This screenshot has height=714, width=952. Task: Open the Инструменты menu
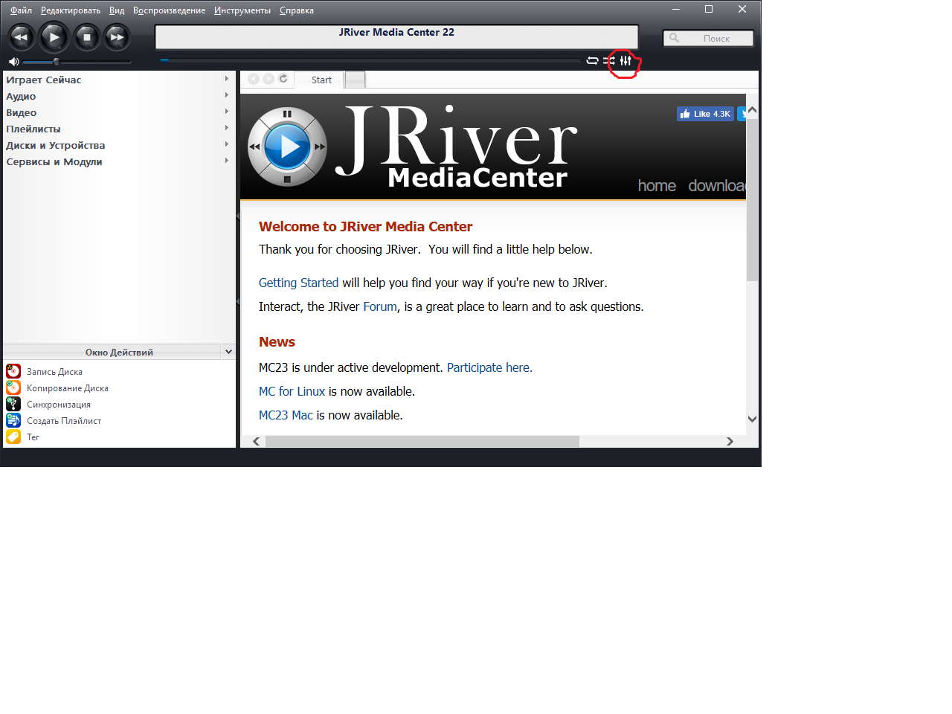pyautogui.click(x=242, y=10)
